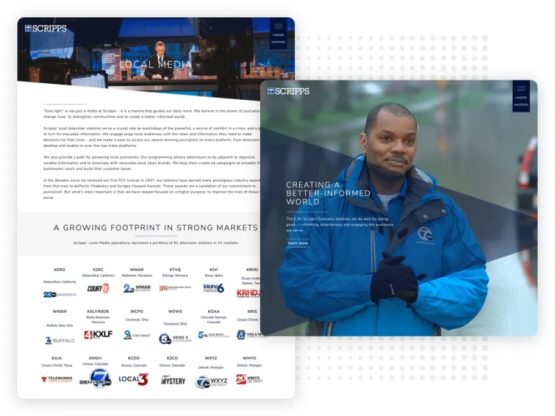Open Investors on the Local Media page
Viewport: 555px width, 416px height.
click(x=278, y=42)
